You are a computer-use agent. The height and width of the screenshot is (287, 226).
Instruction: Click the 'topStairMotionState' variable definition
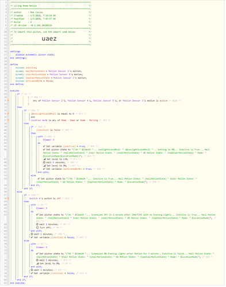51,77
